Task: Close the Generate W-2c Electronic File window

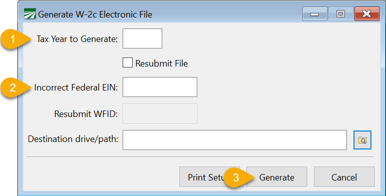Action: point(367,14)
